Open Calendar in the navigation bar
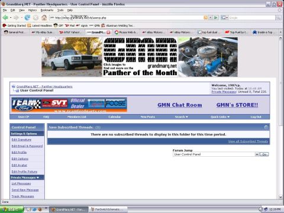 pos(115,117)
